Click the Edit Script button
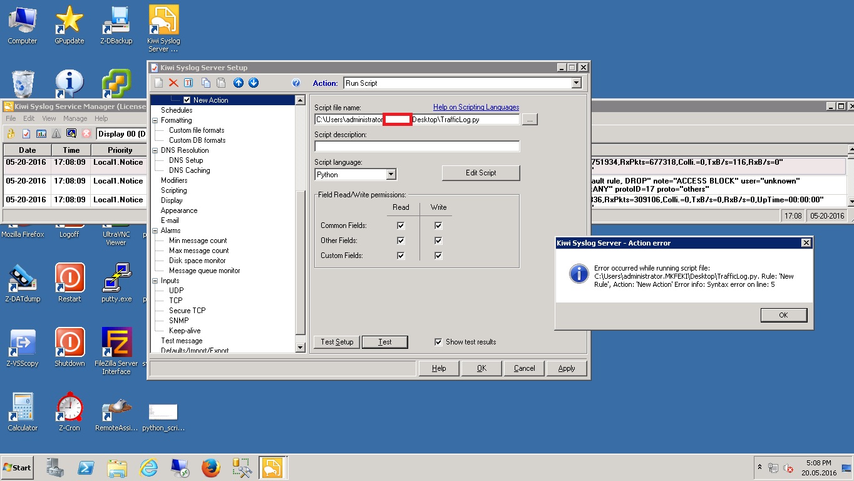Viewport: 854px width, 481px height. (x=481, y=173)
